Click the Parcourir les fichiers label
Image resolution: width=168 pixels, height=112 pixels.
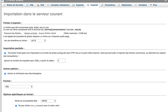pos(13,33)
